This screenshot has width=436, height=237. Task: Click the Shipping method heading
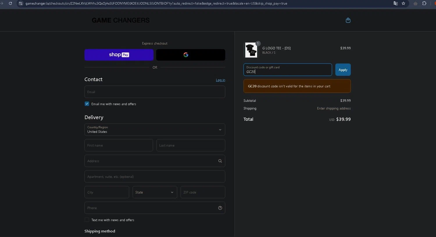pos(100,231)
